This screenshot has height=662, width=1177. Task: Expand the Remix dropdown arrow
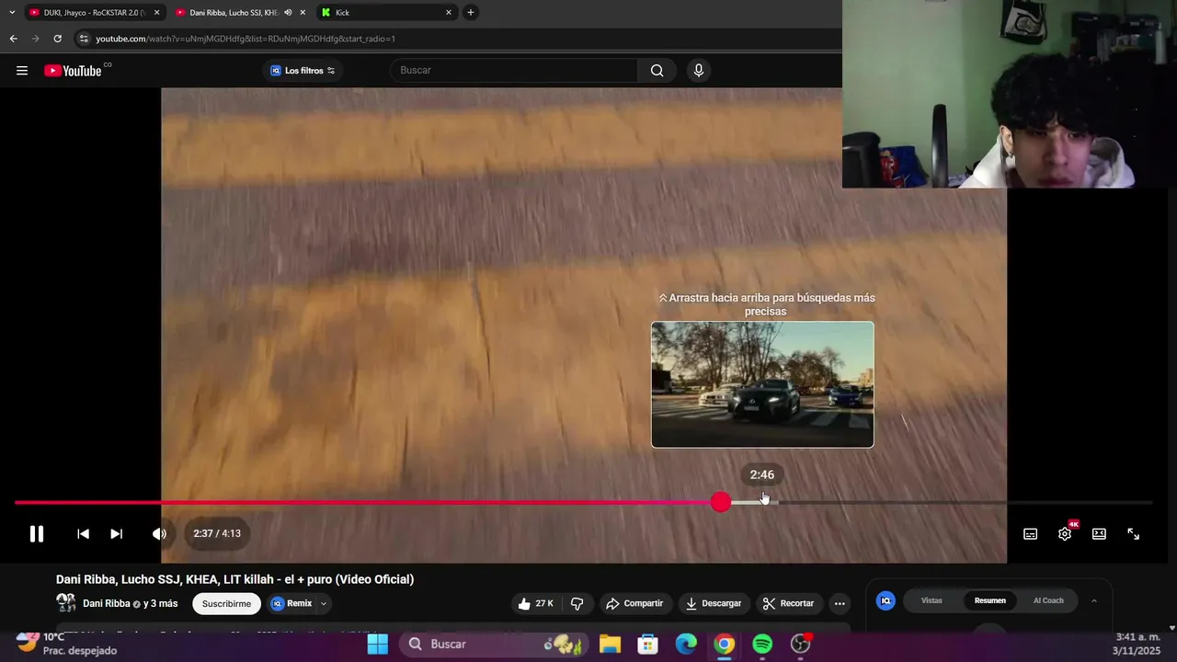(324, 603)
